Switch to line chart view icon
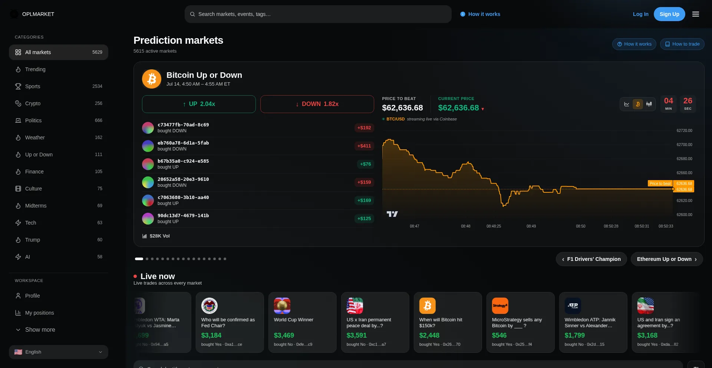The image size is (712, 368). click(x=627, y=104)
